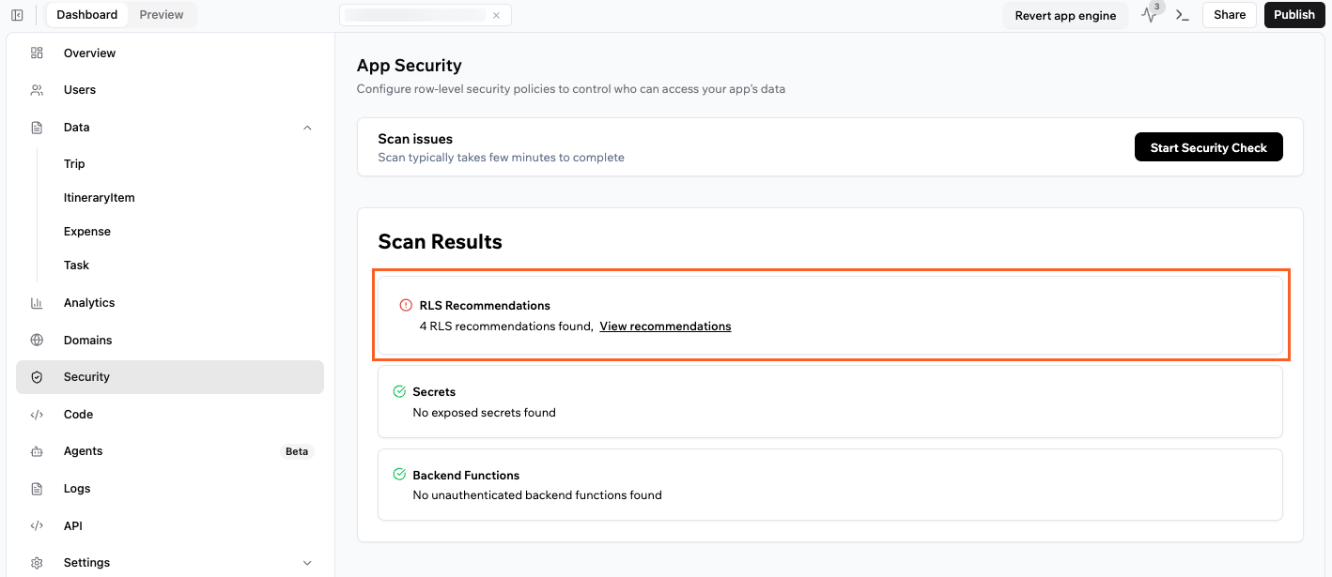The height and width of the screenshot is (577, 1332).
Task: Open the Agents Beta icon
Action: coord(37,451)
